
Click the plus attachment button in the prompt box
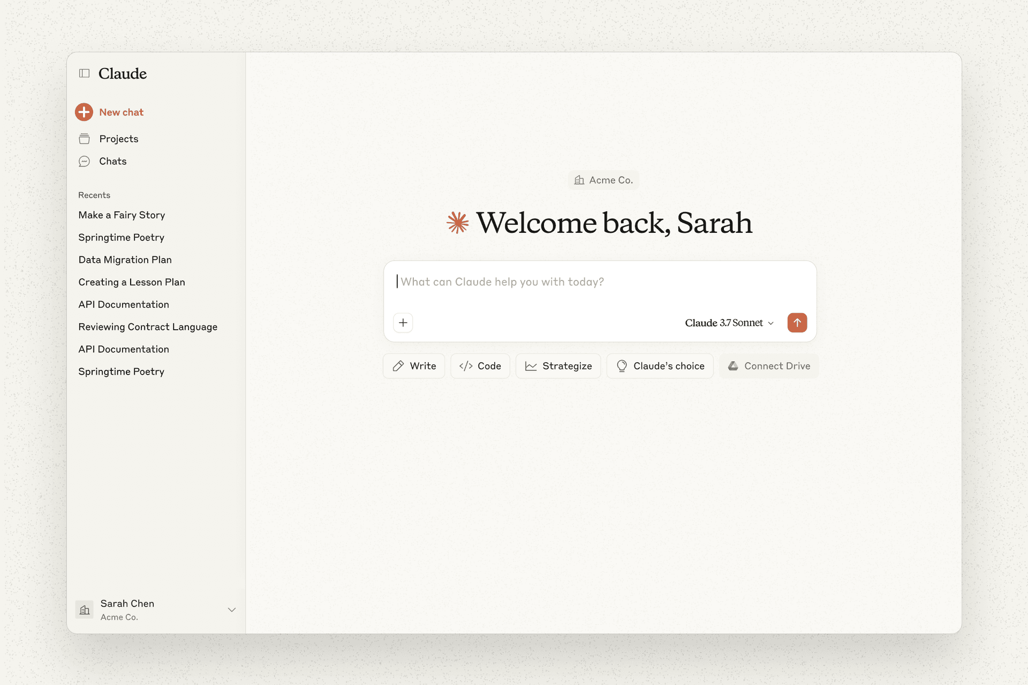(x=403, y=323)
